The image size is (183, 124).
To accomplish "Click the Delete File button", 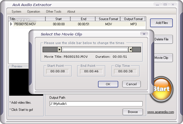I will 162,39.
